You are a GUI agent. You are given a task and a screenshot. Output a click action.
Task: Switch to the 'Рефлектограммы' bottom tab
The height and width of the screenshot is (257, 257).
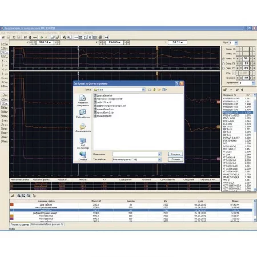[x=20, y=224]
